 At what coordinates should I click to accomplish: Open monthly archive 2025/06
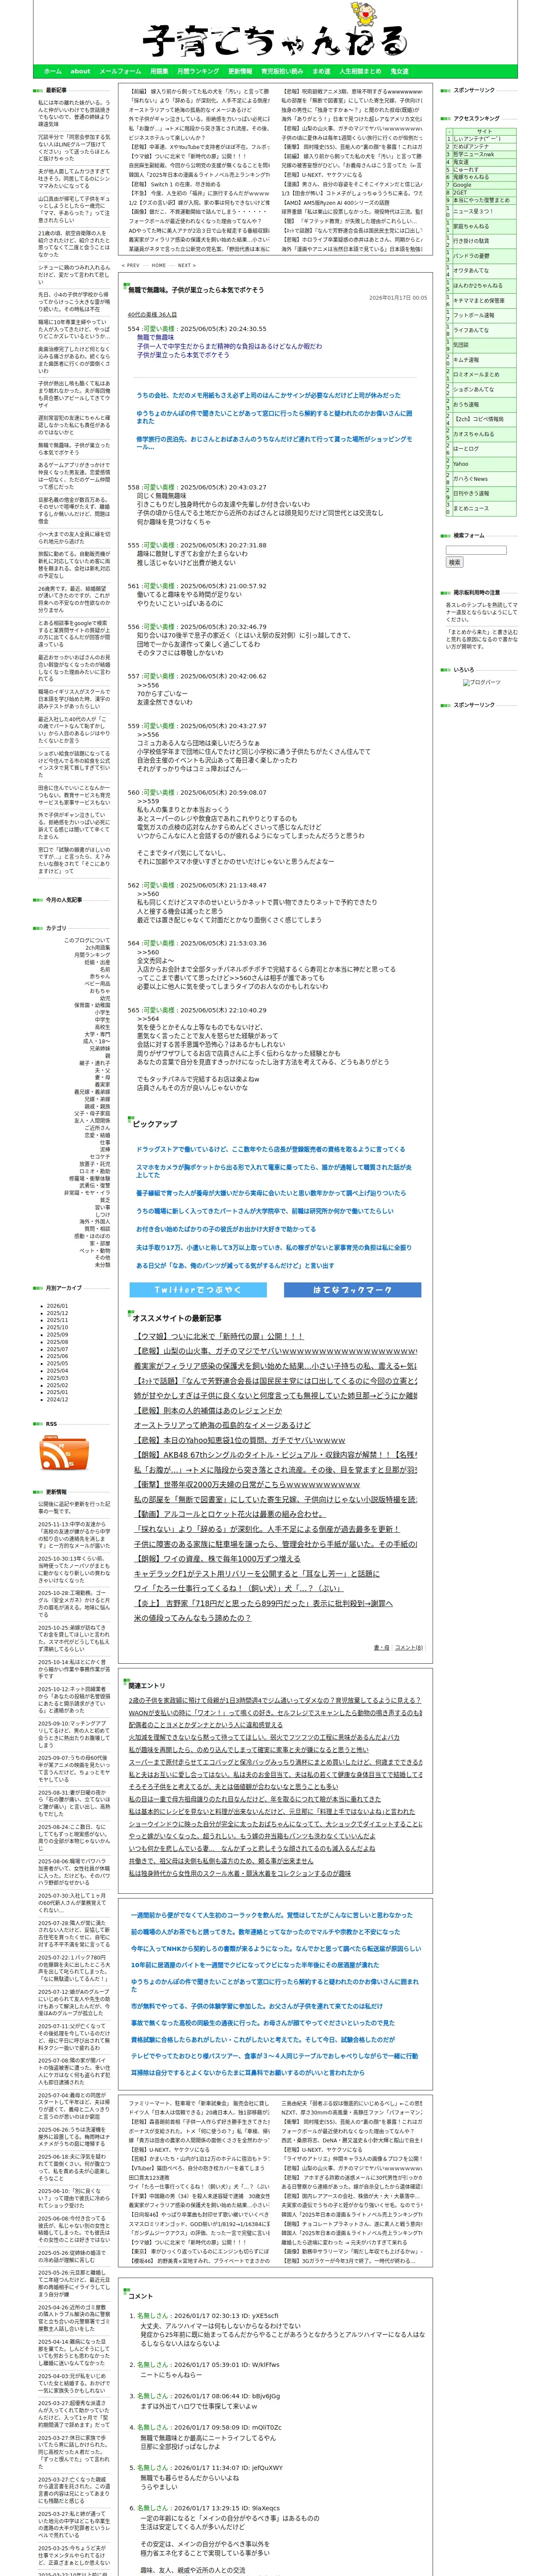[57, 1356]
